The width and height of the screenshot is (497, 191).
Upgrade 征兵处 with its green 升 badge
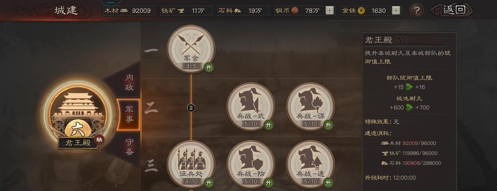click(208, 183)
